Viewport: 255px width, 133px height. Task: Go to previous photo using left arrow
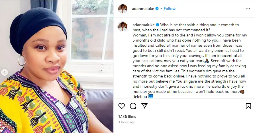4,72
